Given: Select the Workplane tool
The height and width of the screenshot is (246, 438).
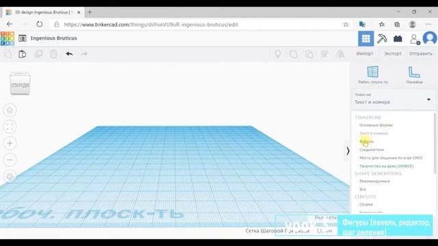Looking at the screenshot, I should (x=373, y=74).
